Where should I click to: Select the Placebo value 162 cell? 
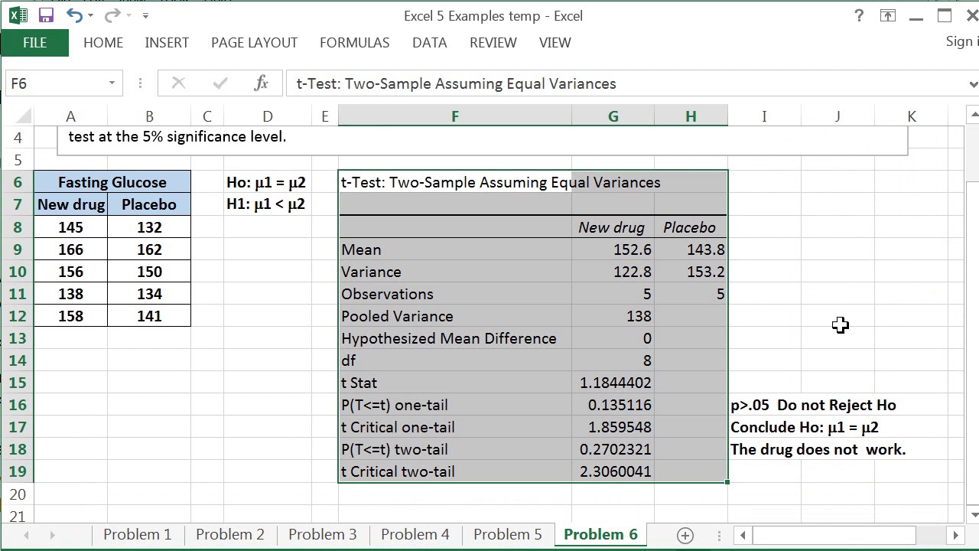pyautogui.click(x=149, y=249)
